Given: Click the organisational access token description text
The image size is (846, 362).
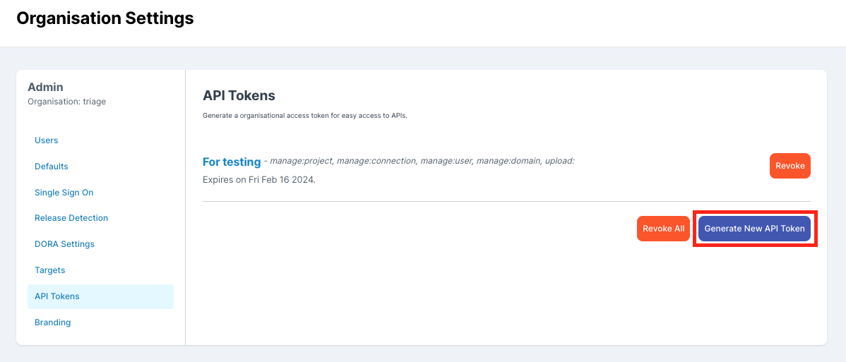Looking at the screenshot, I should [304, 115].
